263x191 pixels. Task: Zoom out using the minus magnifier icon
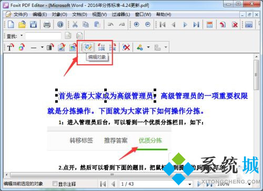[148, 24]
